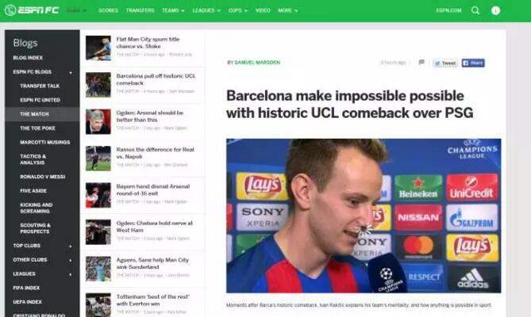This screenshot has height=317, width=531.
Task: Open the comments speech bubble icon
Action: 421,62
